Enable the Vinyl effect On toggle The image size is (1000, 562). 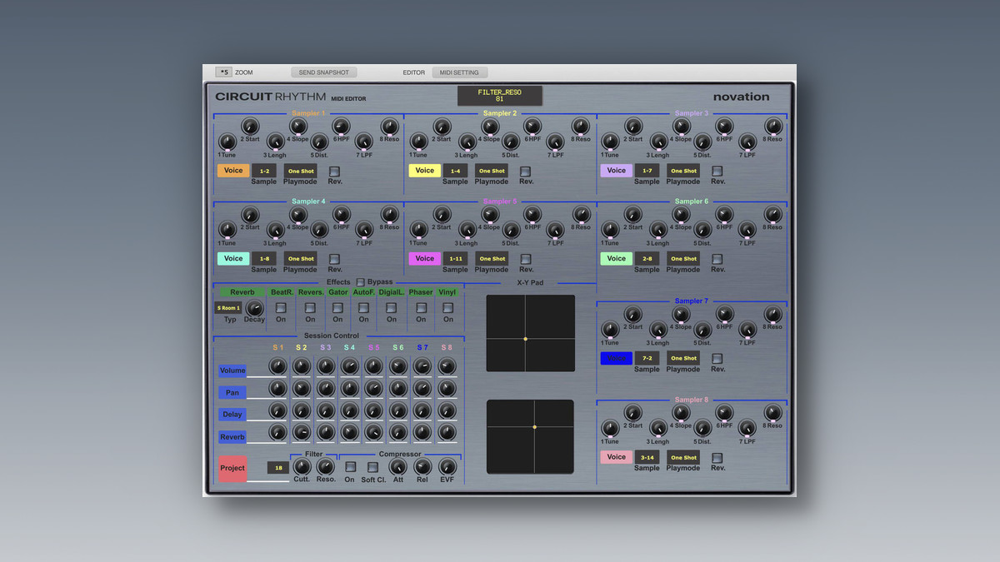tap(448, 308)
